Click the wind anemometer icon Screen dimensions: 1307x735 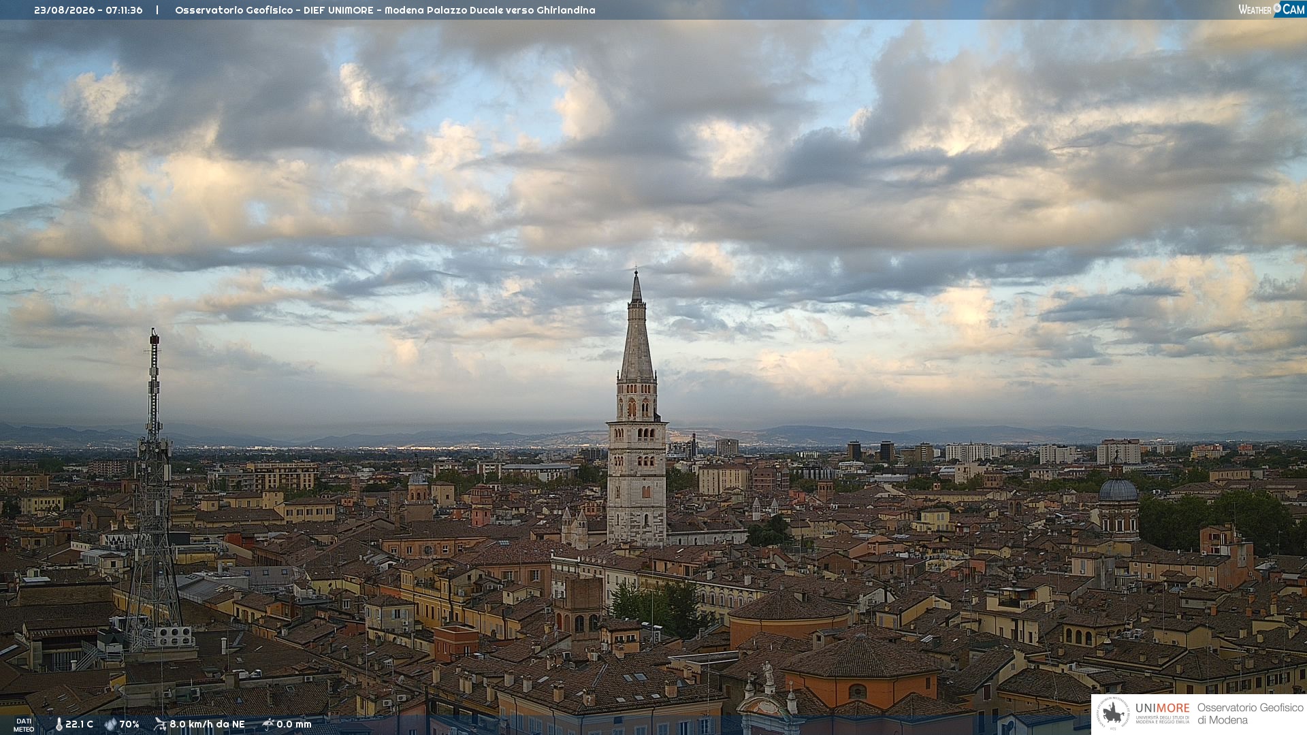coord(160,724)
